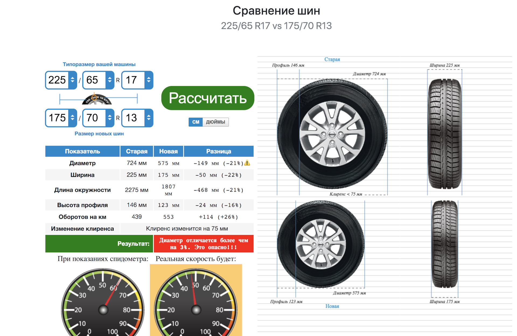Click the Показатель column header
Viewport: 517px width, 336px height.
[x=82, y=151]
